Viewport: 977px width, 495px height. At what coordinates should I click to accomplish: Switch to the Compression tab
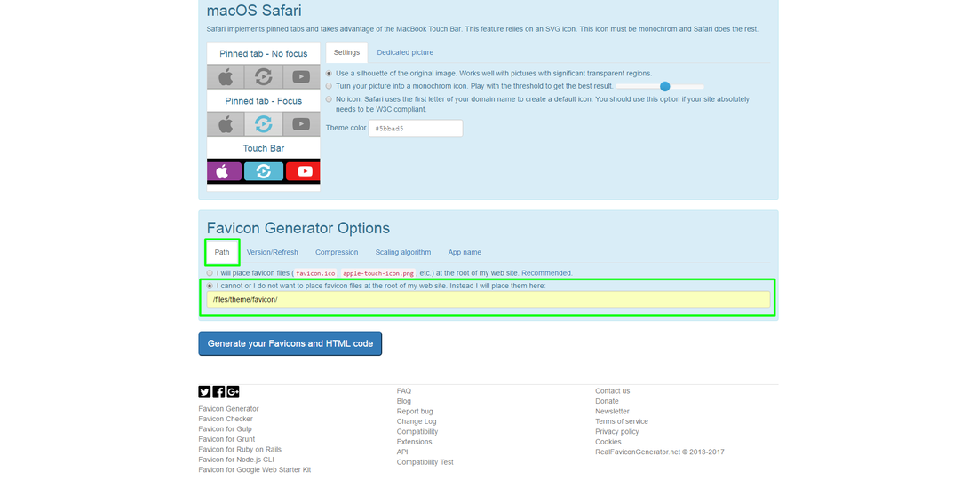[337, 252]
